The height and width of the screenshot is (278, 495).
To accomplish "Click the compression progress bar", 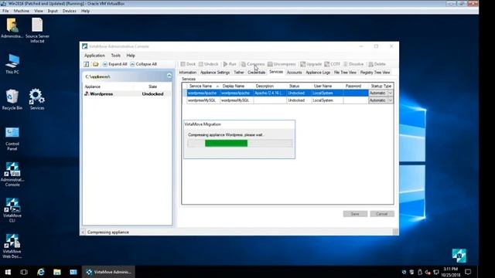I will pyautogui.click(x=240, y=144).
